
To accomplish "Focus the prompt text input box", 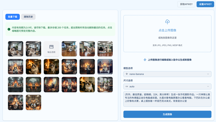I will [x=167, y=99].
